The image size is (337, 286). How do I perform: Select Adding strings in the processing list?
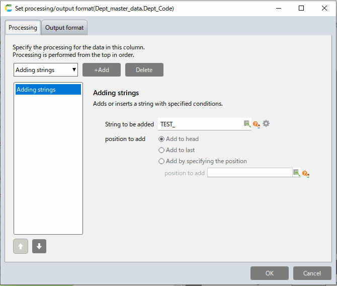click(x=48, y=90)
